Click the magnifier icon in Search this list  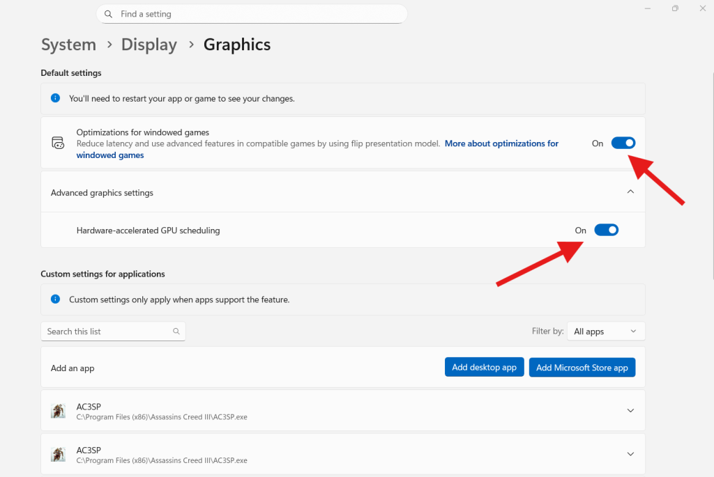coord(176,331)
